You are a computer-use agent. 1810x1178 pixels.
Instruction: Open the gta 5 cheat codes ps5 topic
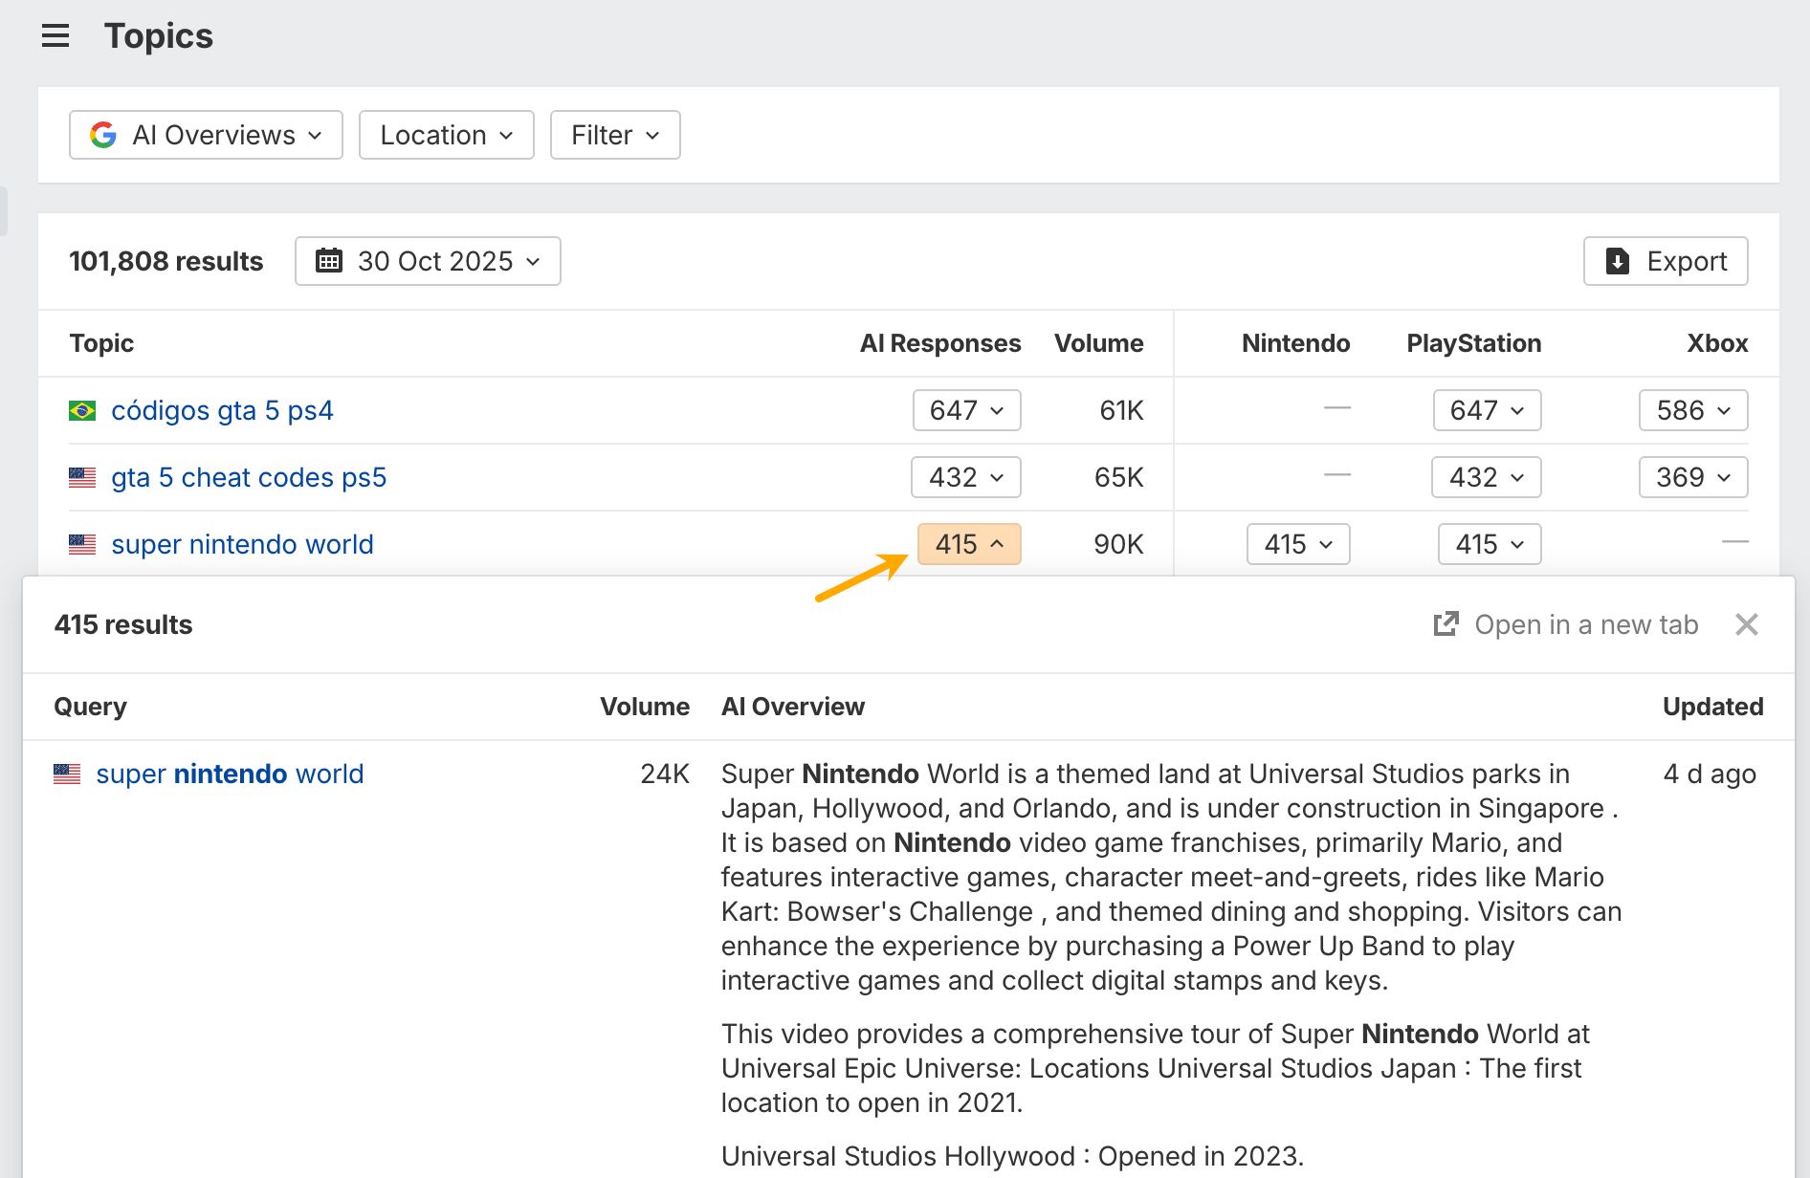[x=249, y=477]
